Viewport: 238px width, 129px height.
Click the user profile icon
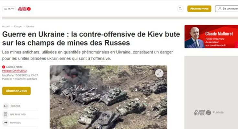tap(220, 8)
